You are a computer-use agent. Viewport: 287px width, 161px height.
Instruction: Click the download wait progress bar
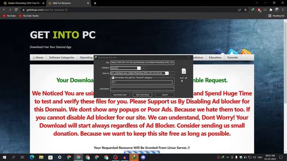click(142, 152)
